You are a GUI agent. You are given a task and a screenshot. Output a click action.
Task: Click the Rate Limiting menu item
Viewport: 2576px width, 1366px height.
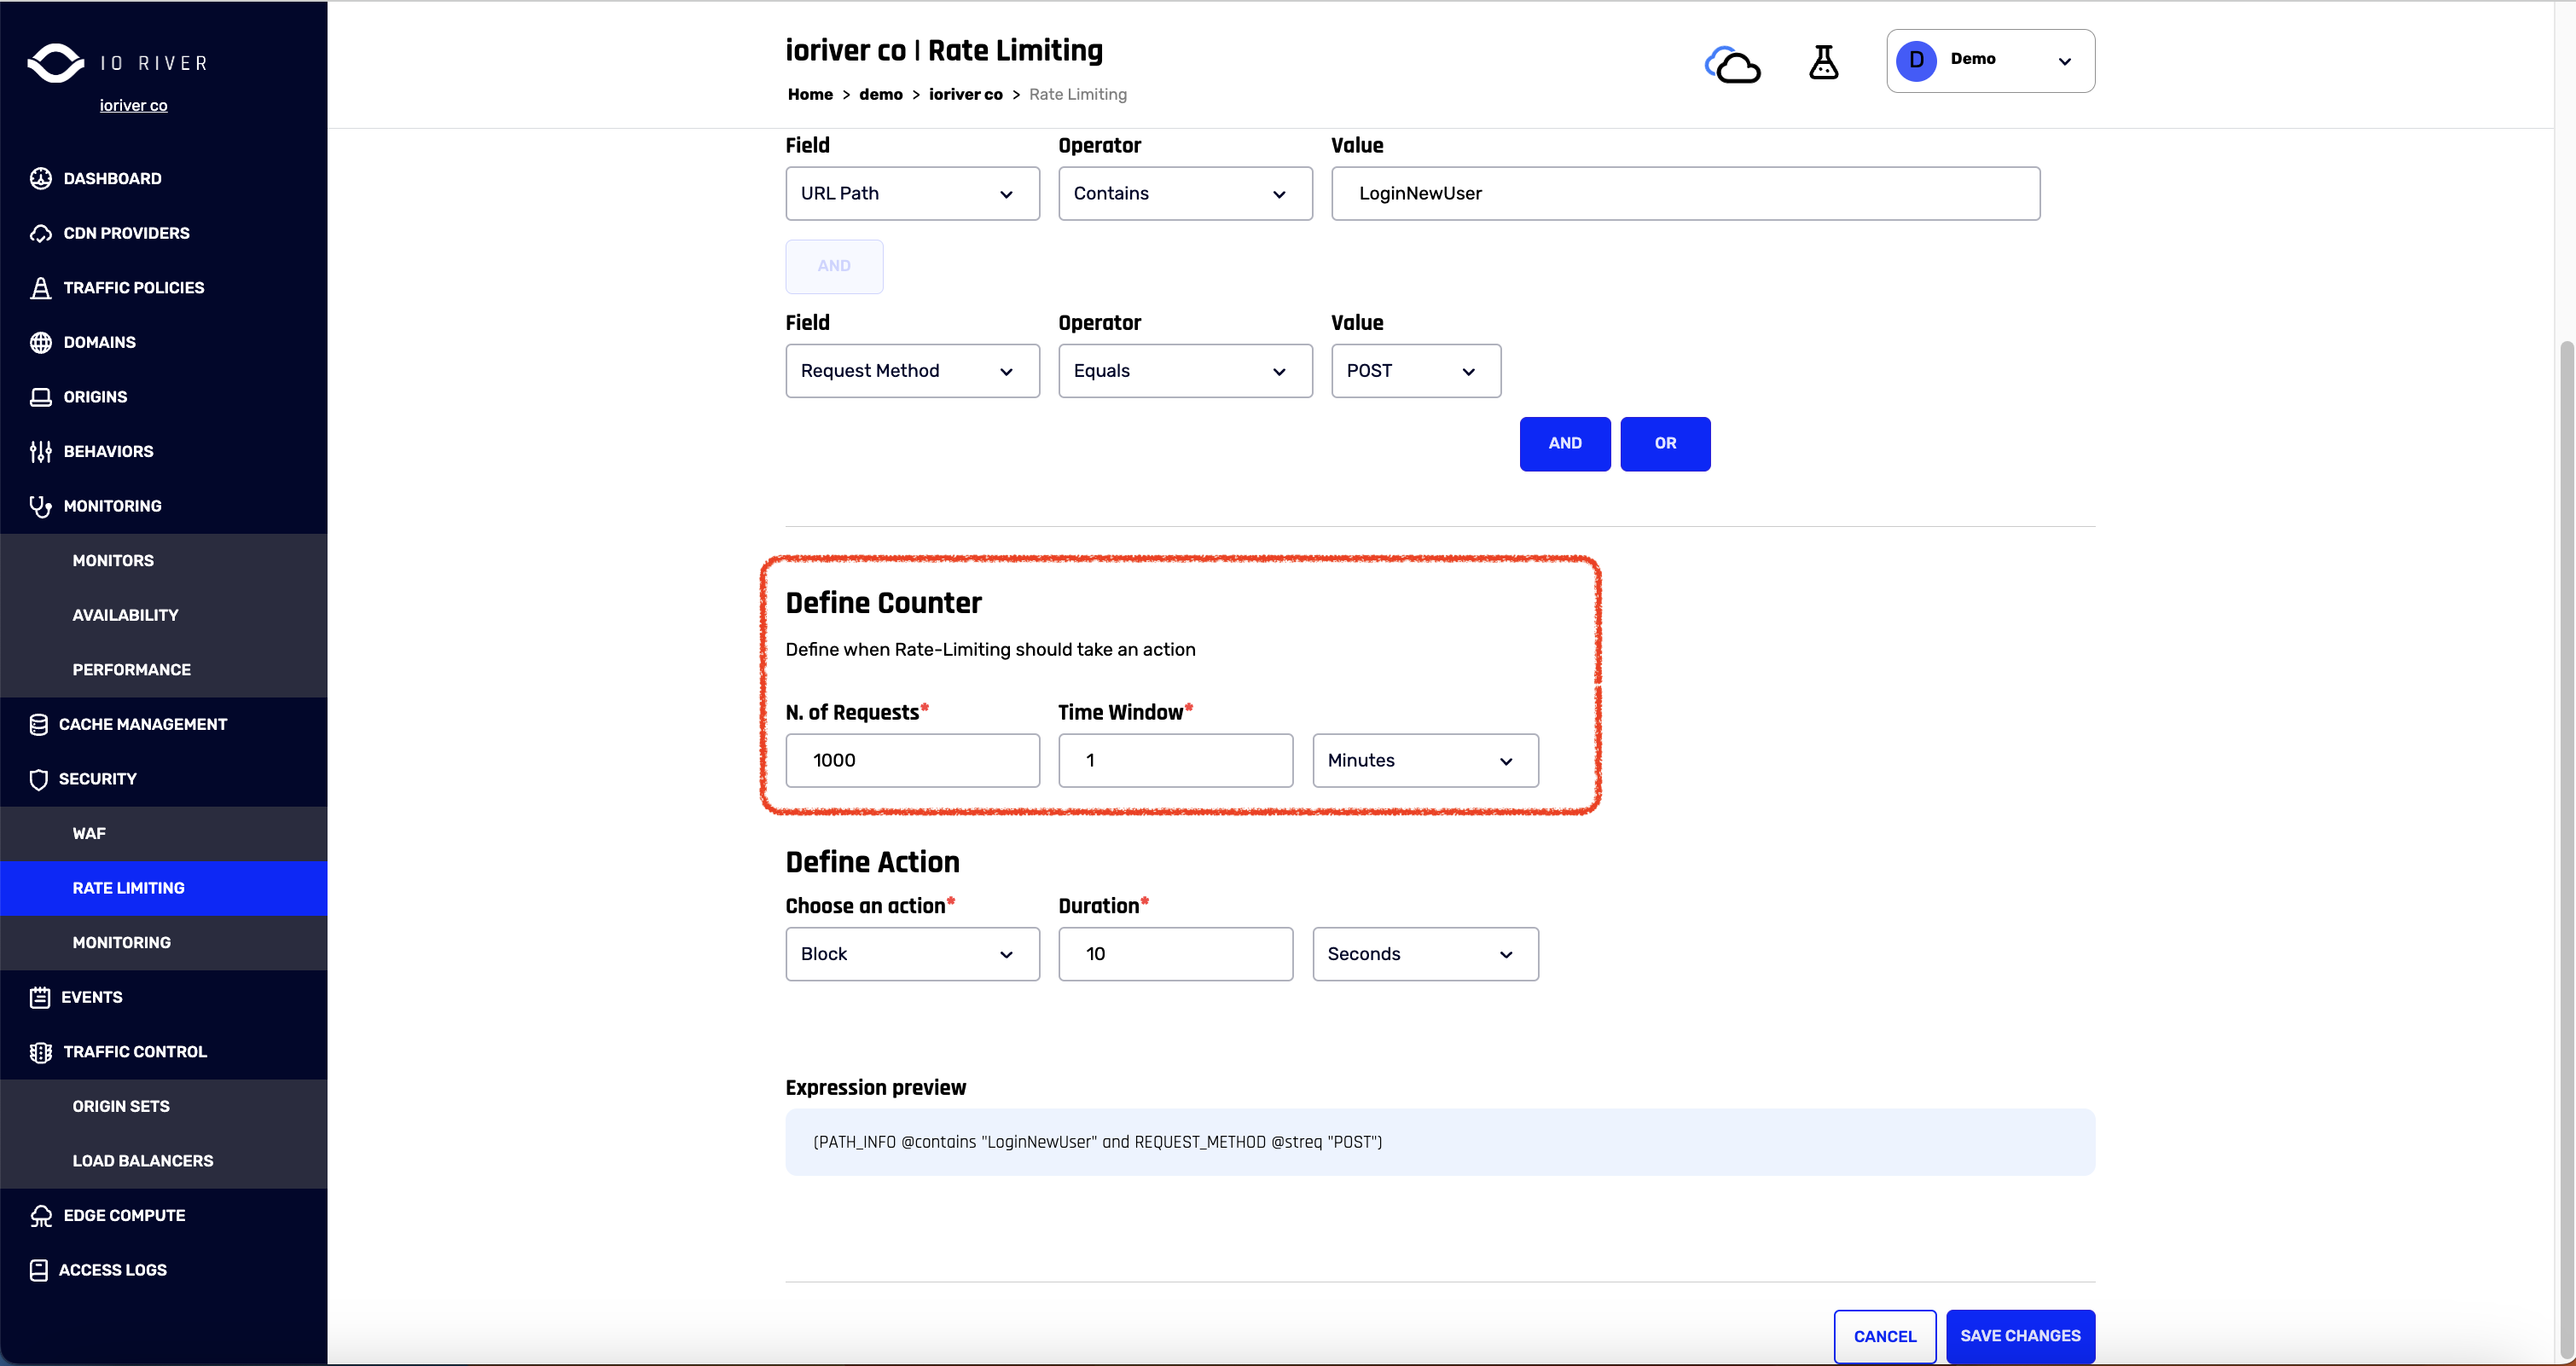pyautogui.click(x=126, y=888)
